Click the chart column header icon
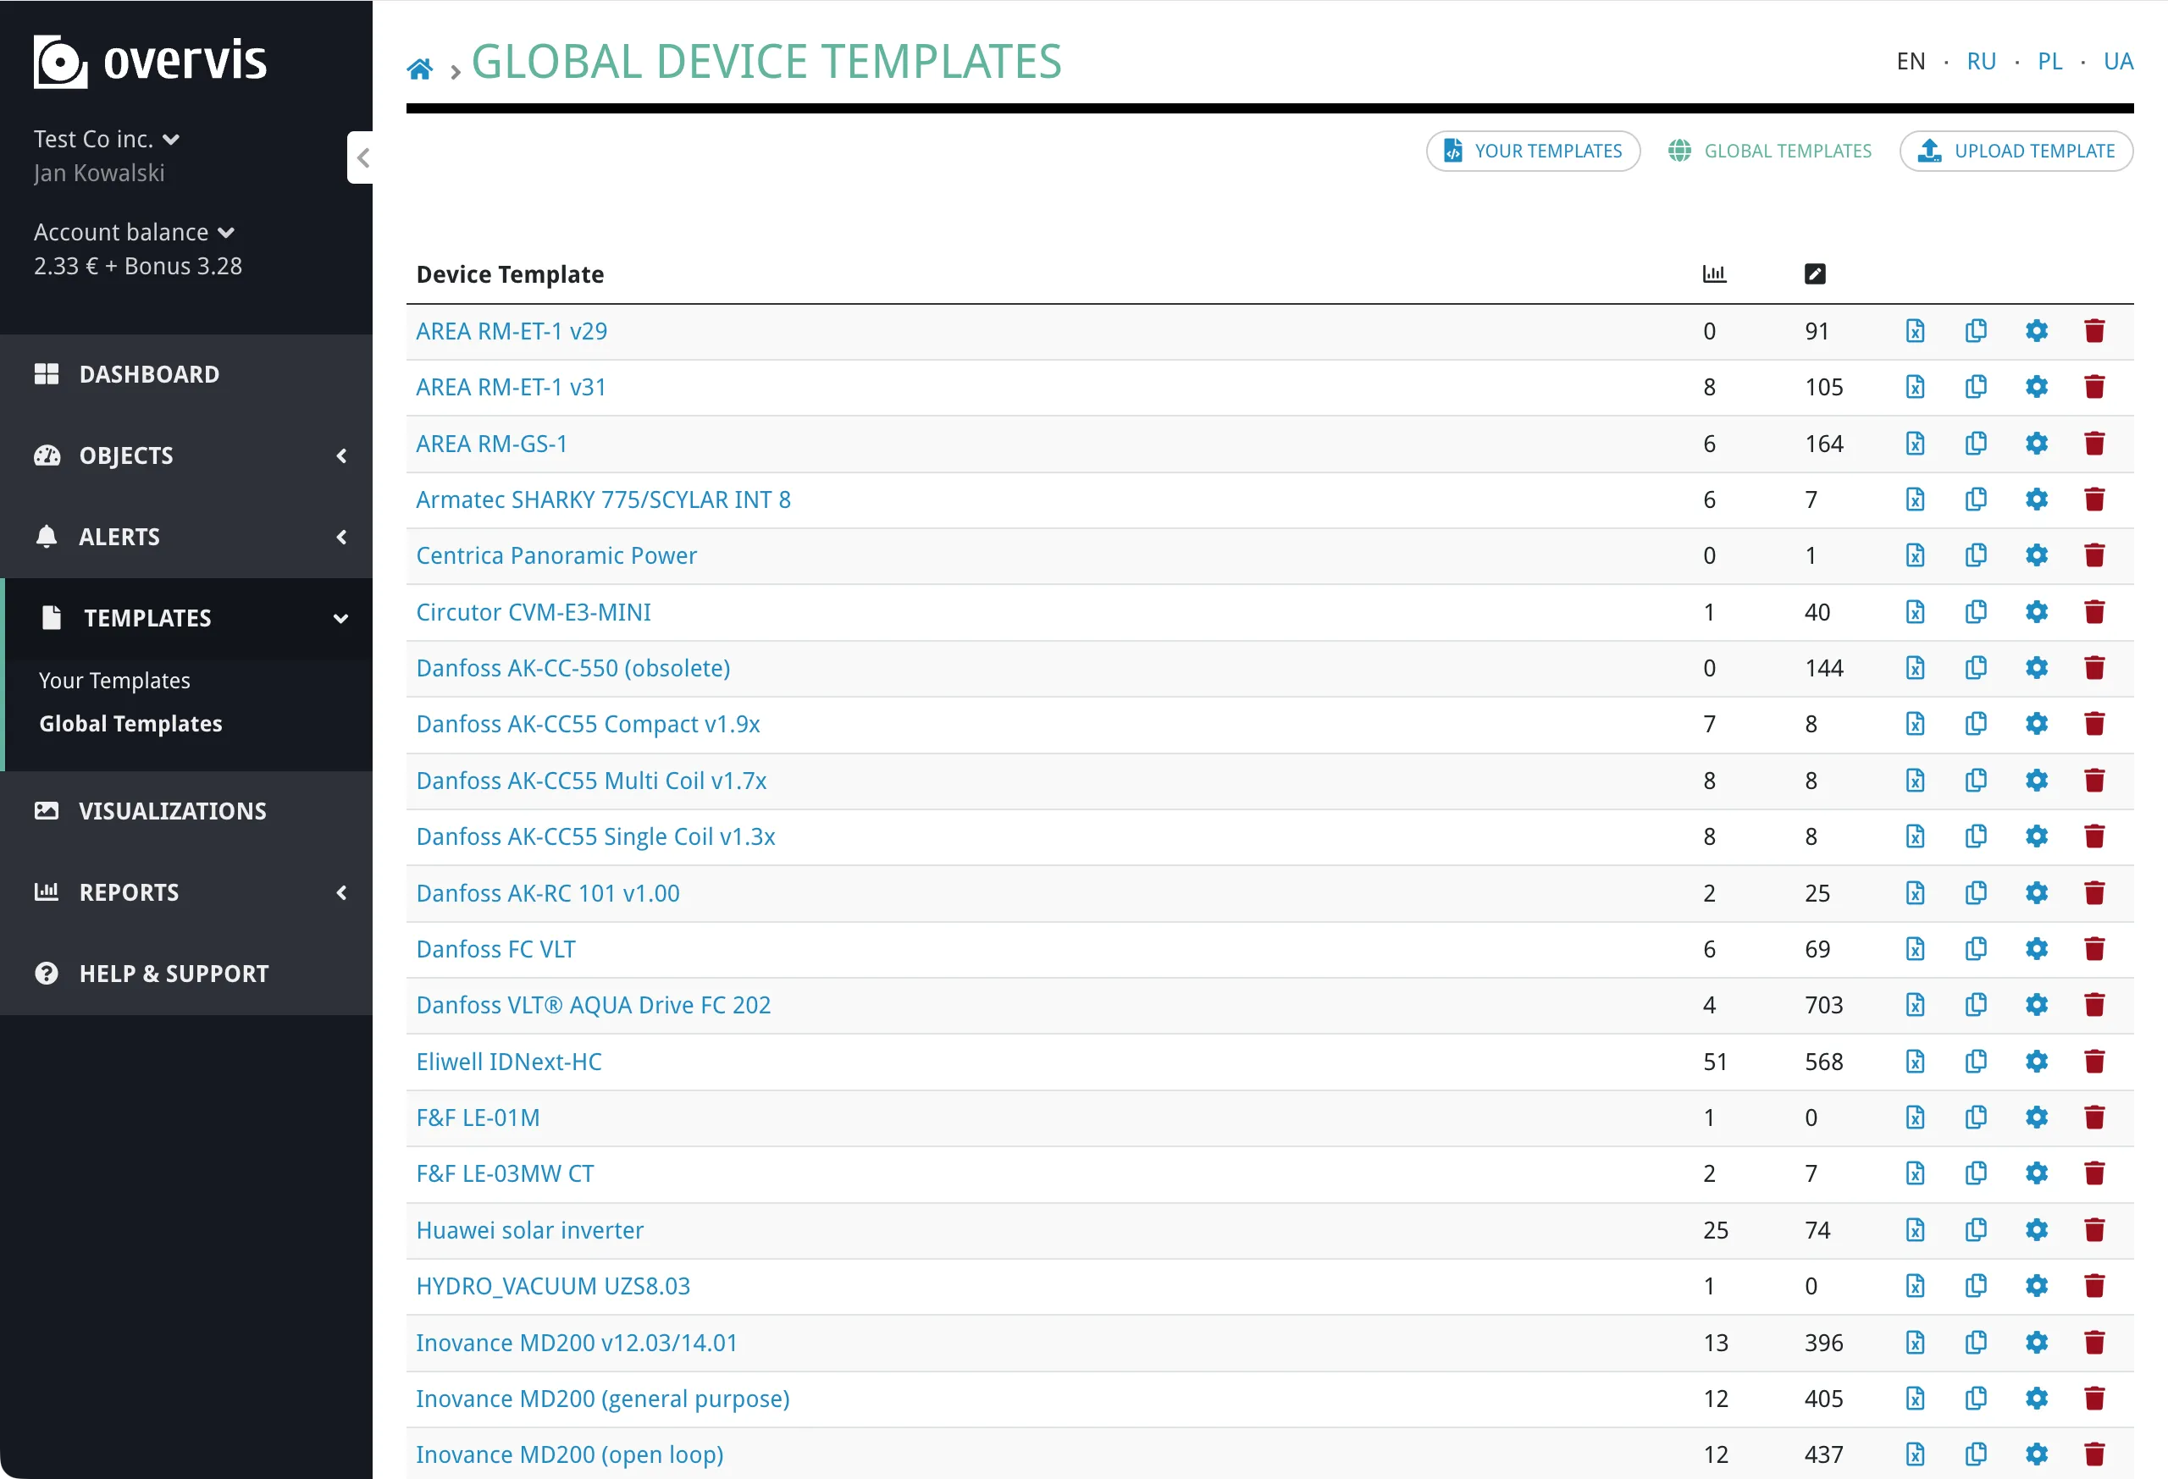Image resolution: width=2168 pixels, height=1479 pixels. 1714,274
